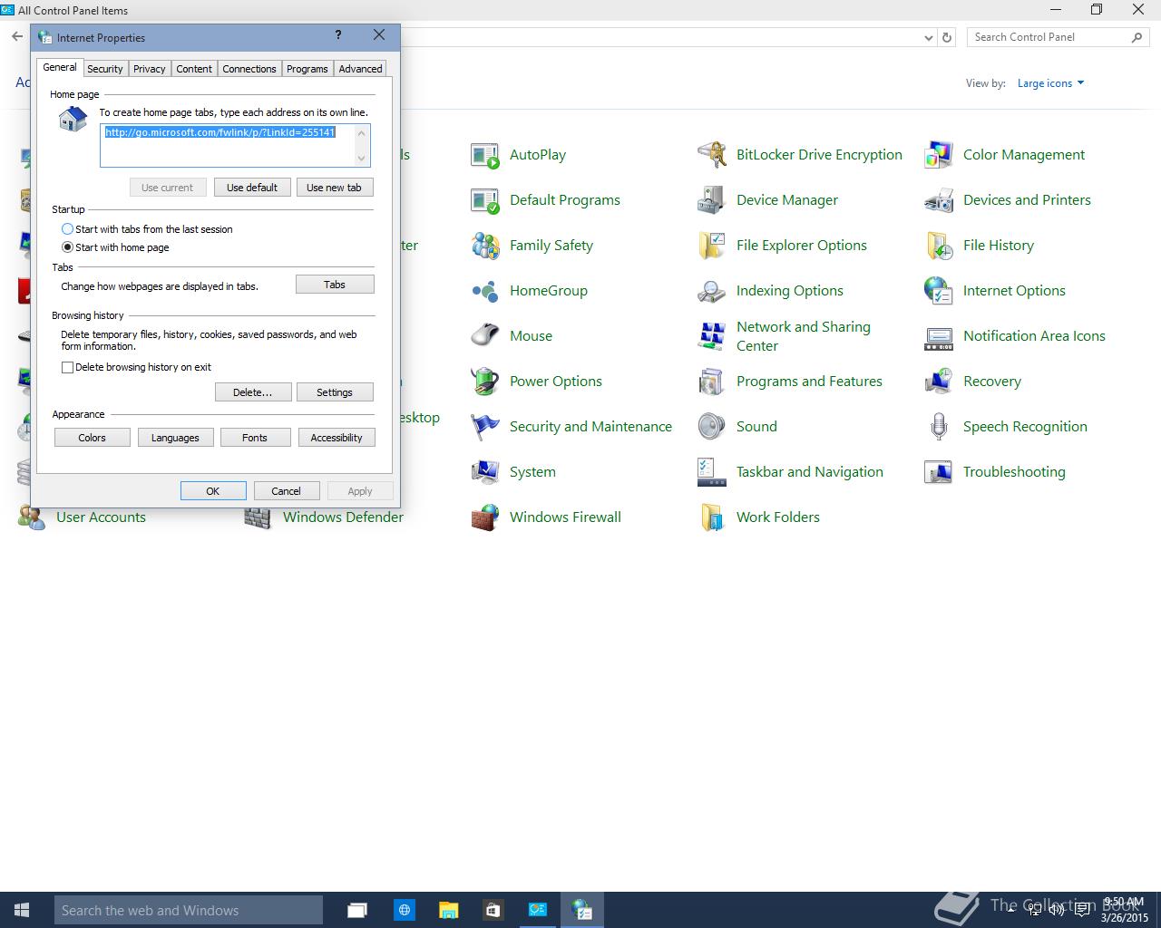Viewport: 1161px width, 928px height.
Task: Open File Explorer from the taskbar
Action: pos(448,910)
